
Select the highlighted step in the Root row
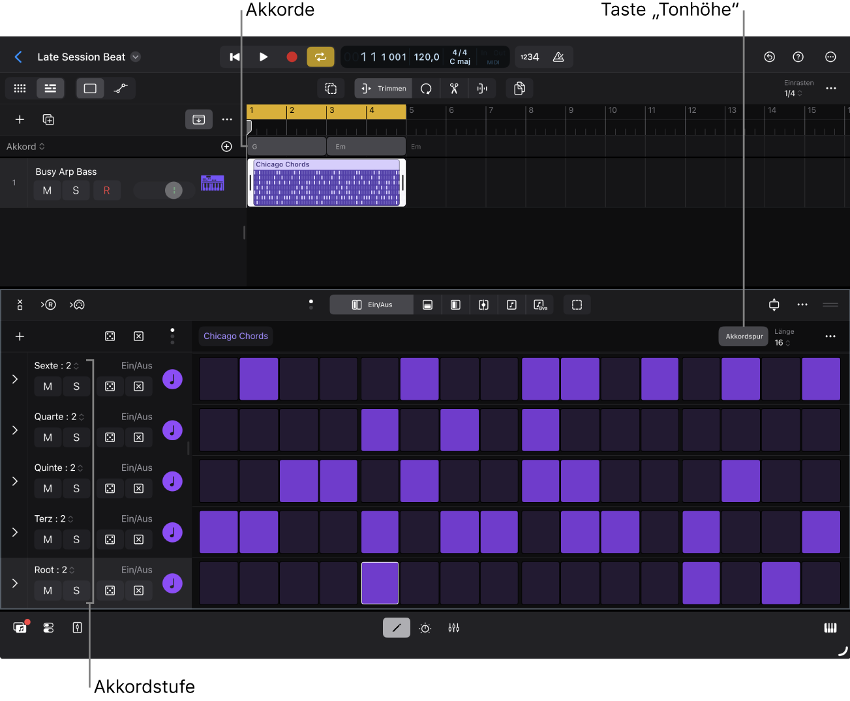[380, 582]
